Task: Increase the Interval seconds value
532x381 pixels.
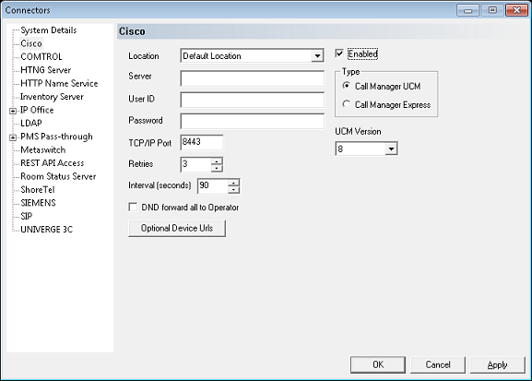Action: point(234,182)
